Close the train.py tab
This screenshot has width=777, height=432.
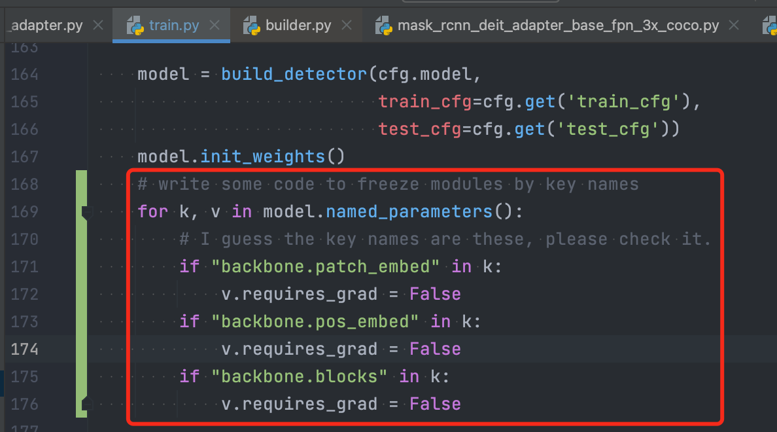pyautogui.click(x=215, y=25)
